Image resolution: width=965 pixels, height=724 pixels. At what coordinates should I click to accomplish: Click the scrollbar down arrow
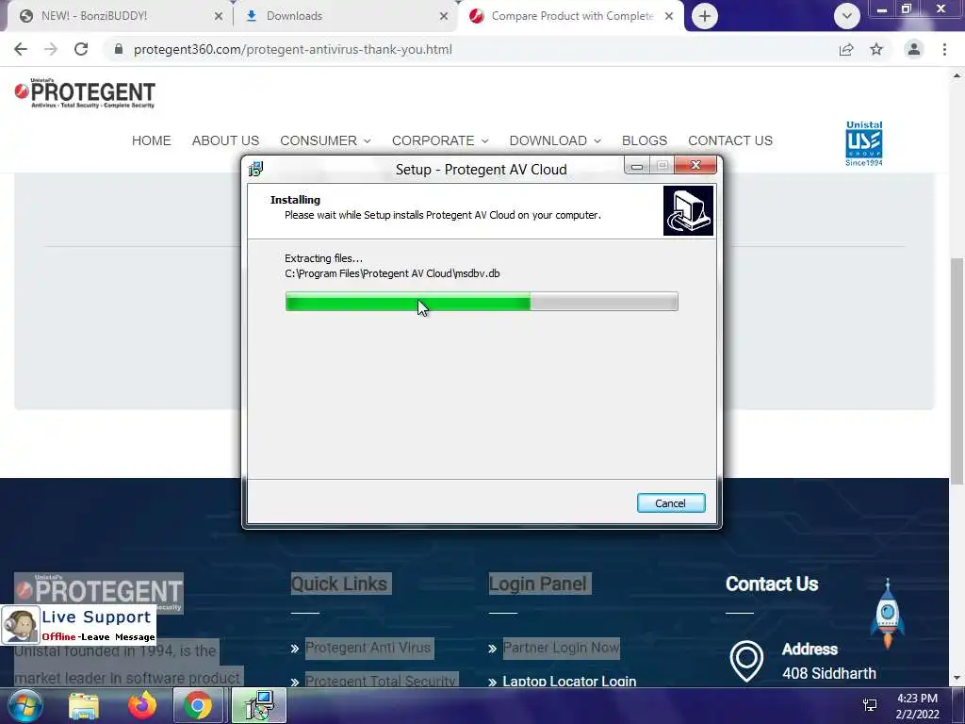tap(957, 678)
